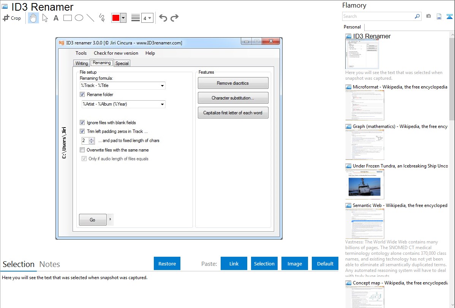Image resolution: width=455 pixels, height=308 pixels.
Task: Click the line thickness icon
Action: click(135, 18)
